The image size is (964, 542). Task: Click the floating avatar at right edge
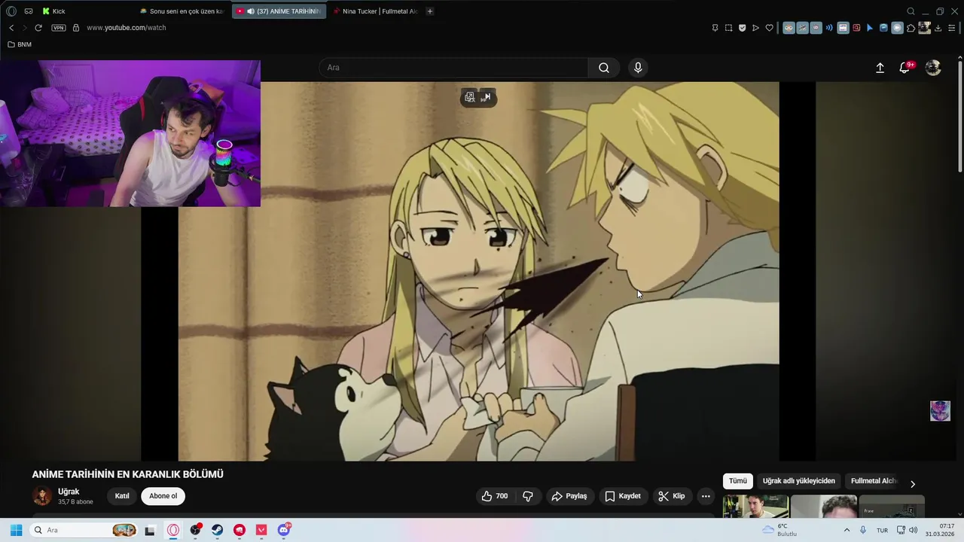[x=940, y=411]
